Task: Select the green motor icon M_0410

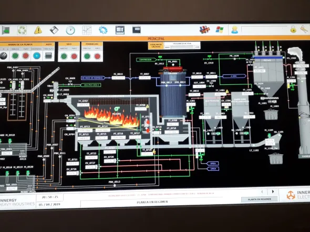Action: point(10,141)
